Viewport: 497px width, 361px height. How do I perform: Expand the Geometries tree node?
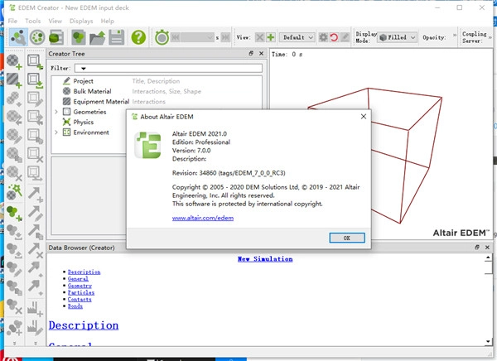(x=56, y=112)
